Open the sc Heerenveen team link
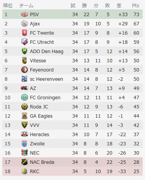The height and width of the screenshot is (180, 145). pyautogui.click(x=46, y=79)
